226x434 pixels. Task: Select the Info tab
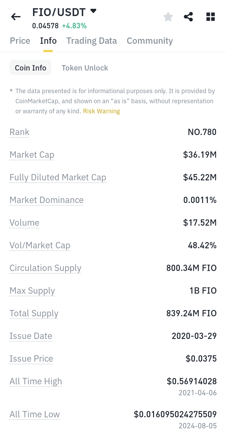click(48, 41)
